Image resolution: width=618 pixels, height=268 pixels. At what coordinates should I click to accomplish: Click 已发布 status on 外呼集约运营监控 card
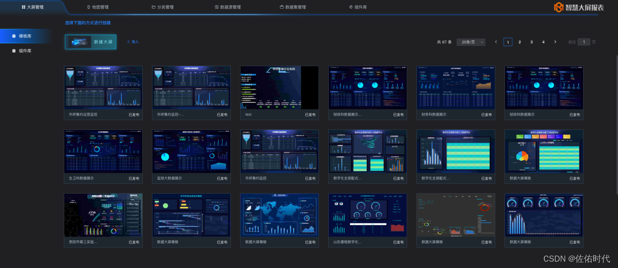(134, 115)
